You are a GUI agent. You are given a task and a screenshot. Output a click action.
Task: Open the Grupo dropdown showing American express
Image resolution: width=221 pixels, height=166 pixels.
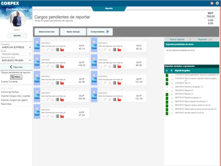click(x=16, y=54)
